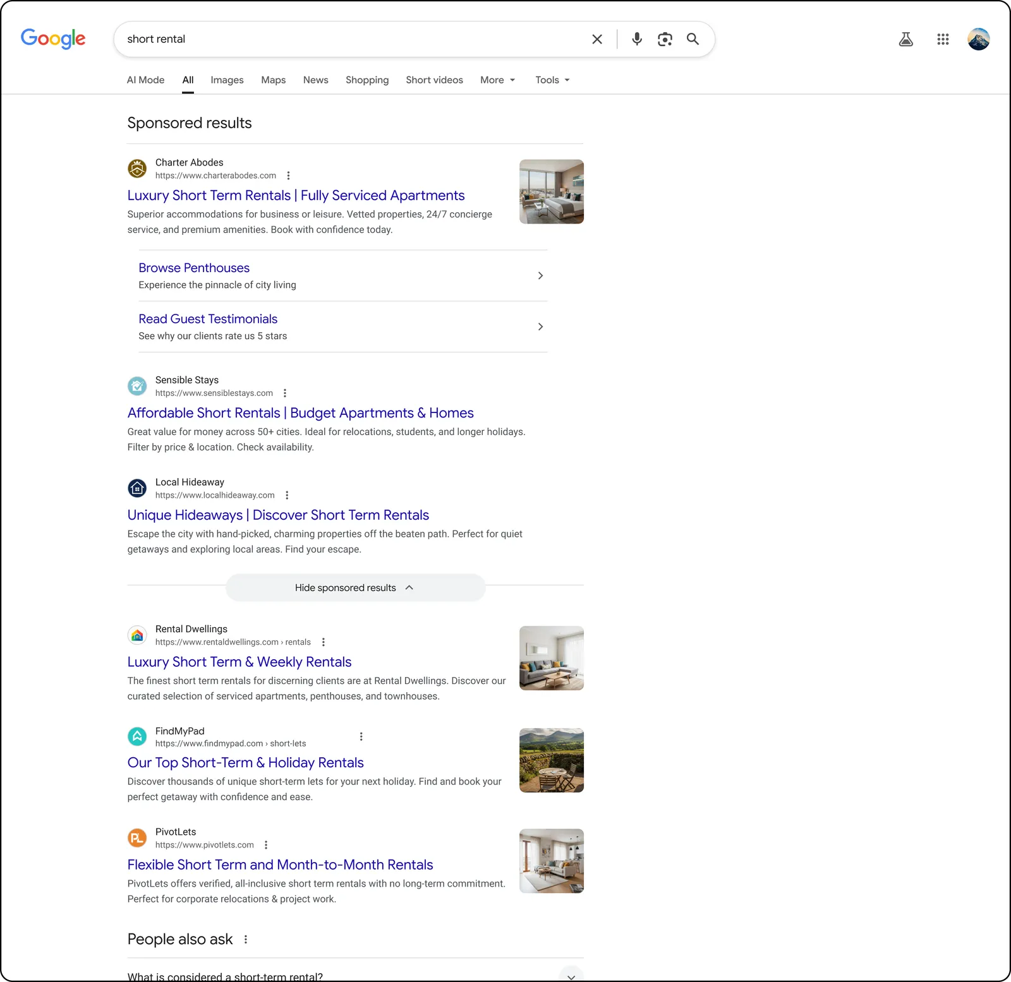Click the PivotLets logo icon
This screenshot has height=982, width=1011.
137,838
